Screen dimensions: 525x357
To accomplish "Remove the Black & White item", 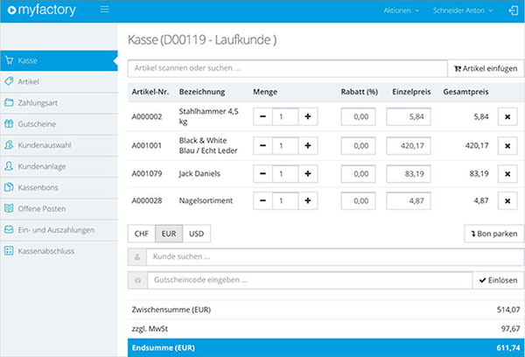I will click(x=507, y=145).
